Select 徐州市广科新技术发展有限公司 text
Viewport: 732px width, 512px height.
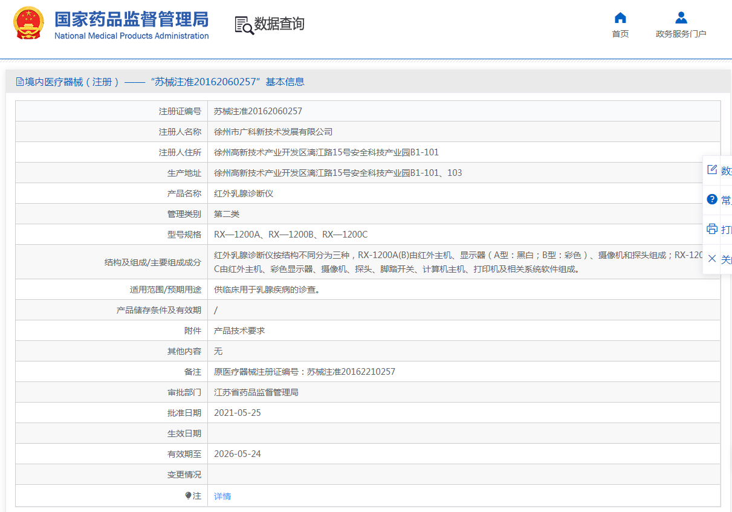coord(273,132)
